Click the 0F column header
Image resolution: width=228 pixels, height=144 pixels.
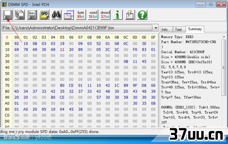153,37
